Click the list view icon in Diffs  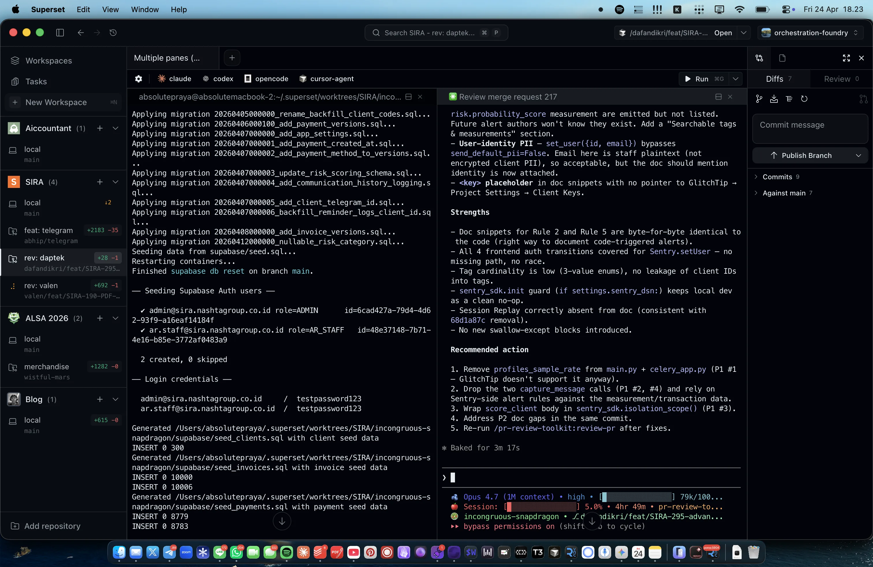tap(789, 99)
